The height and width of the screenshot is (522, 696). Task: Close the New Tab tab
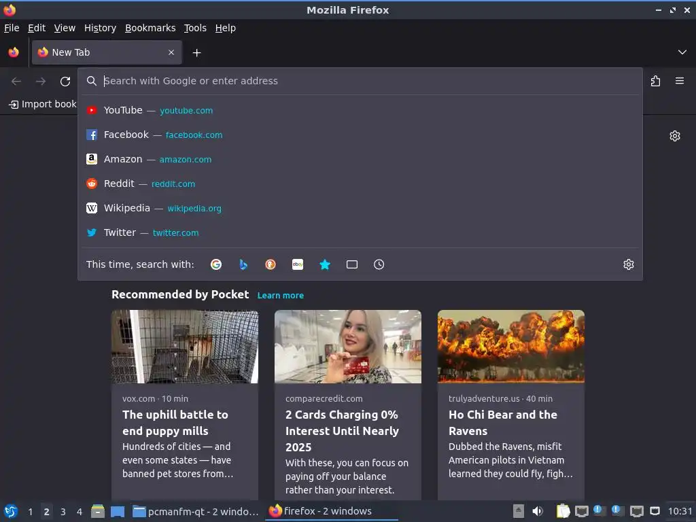click(171, 52)
